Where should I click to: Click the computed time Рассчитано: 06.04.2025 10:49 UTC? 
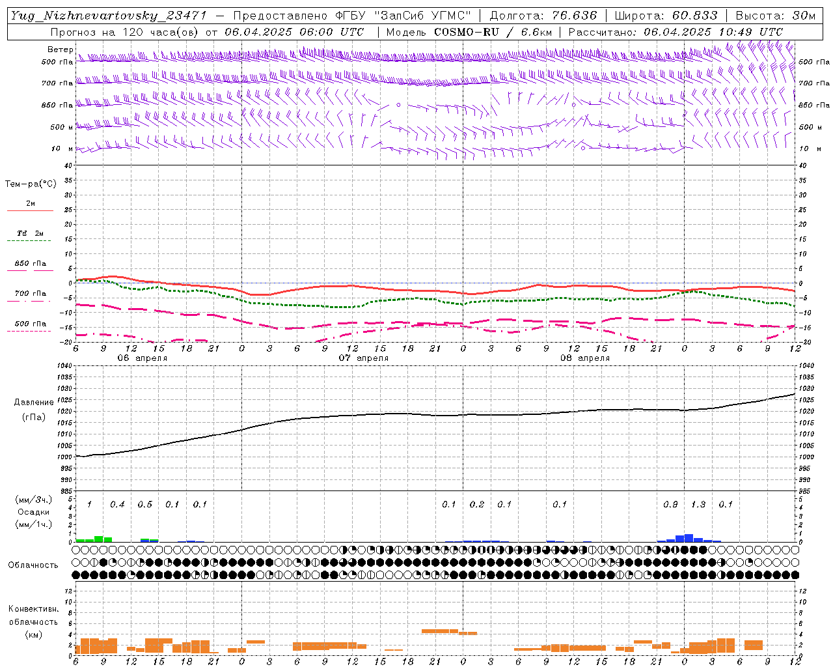pyautogui.click(x=676, y=32)
